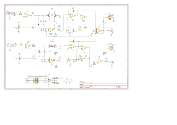Click the 'Sheet: /' text
The image size is (177, 125).
[82, 82]
